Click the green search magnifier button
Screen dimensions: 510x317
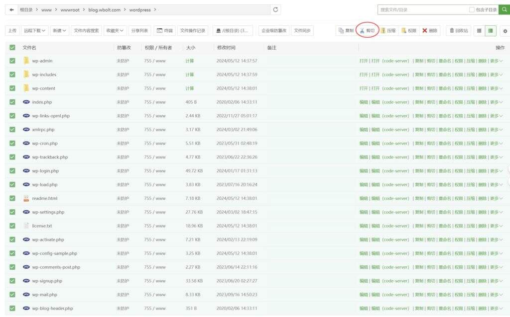point(504,10)
